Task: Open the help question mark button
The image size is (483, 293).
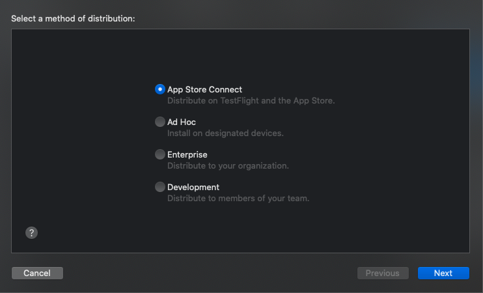Action: tap(31, 232)
